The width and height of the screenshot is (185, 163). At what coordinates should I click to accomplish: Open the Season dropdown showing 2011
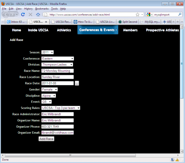47,52
